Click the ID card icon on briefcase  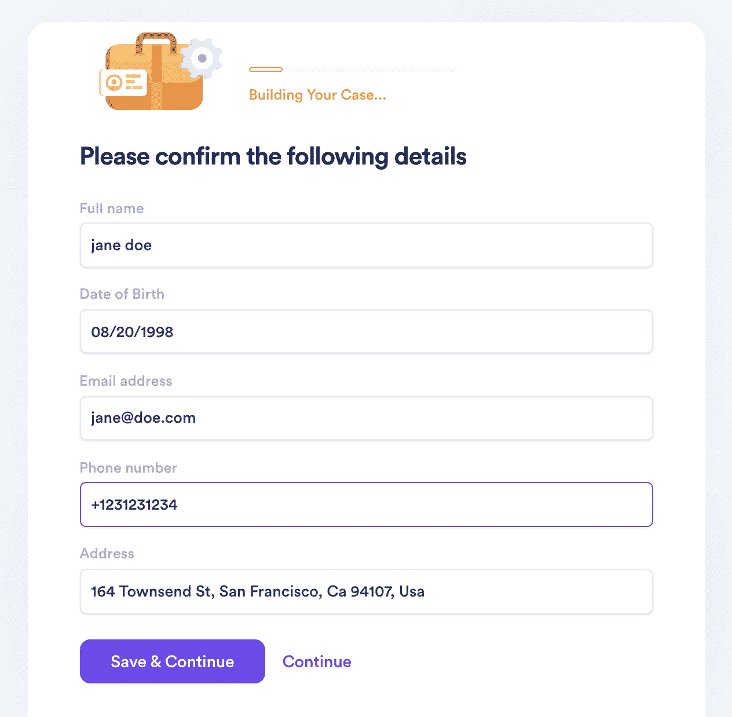(123, 83)
